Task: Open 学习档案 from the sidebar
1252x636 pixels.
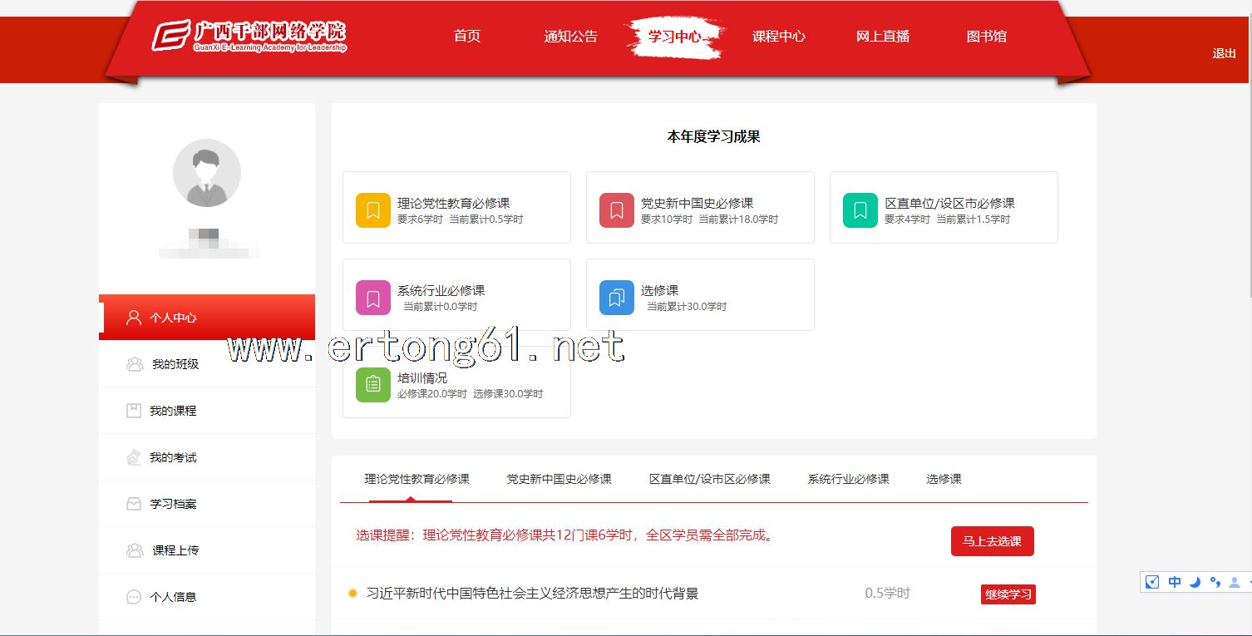Action: (173, 504)
